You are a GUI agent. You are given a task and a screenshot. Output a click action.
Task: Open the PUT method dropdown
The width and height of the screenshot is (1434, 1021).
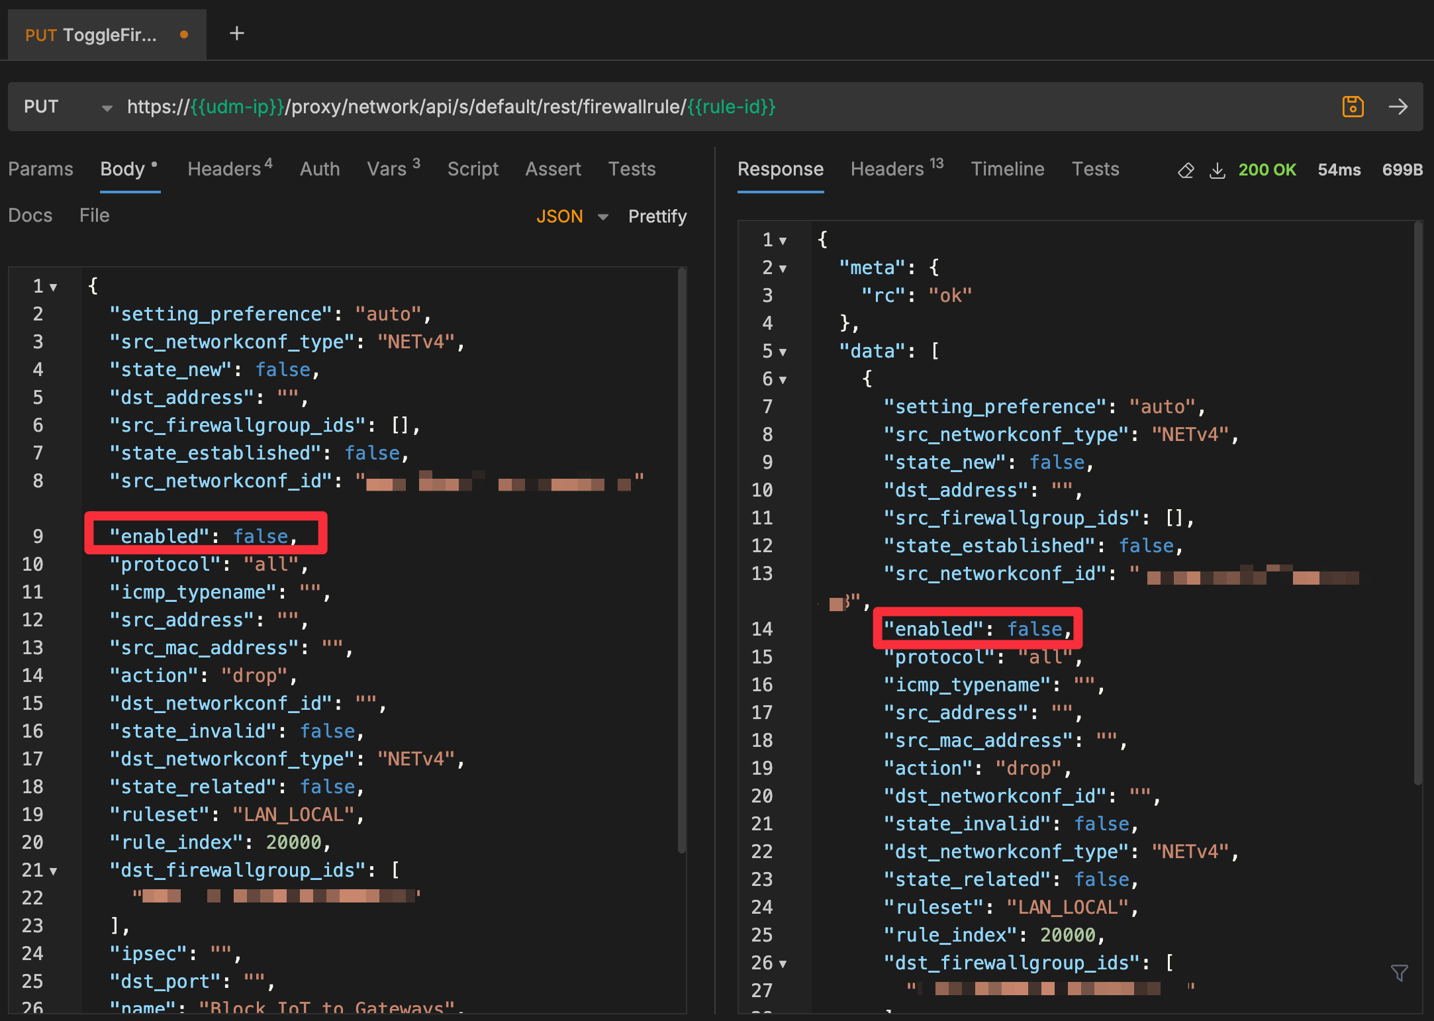pos(107,108)
